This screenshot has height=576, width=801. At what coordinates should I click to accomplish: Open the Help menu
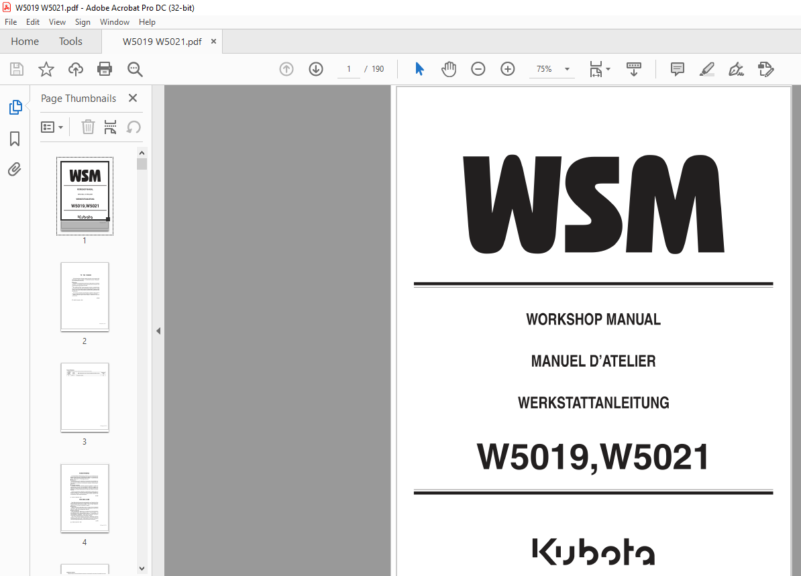[147, 22]
